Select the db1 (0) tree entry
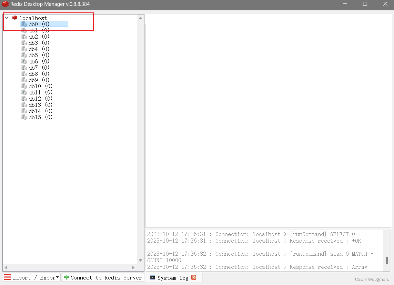394x285 pixels. (39, 30)
